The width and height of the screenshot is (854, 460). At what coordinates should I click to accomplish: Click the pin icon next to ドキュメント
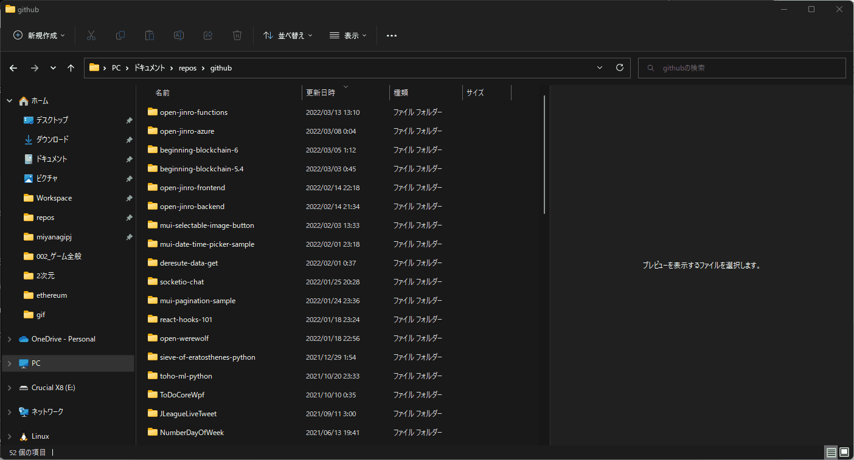point(129,159)
